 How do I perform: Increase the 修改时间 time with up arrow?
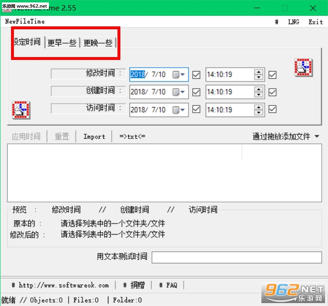(x=259, y=72)
